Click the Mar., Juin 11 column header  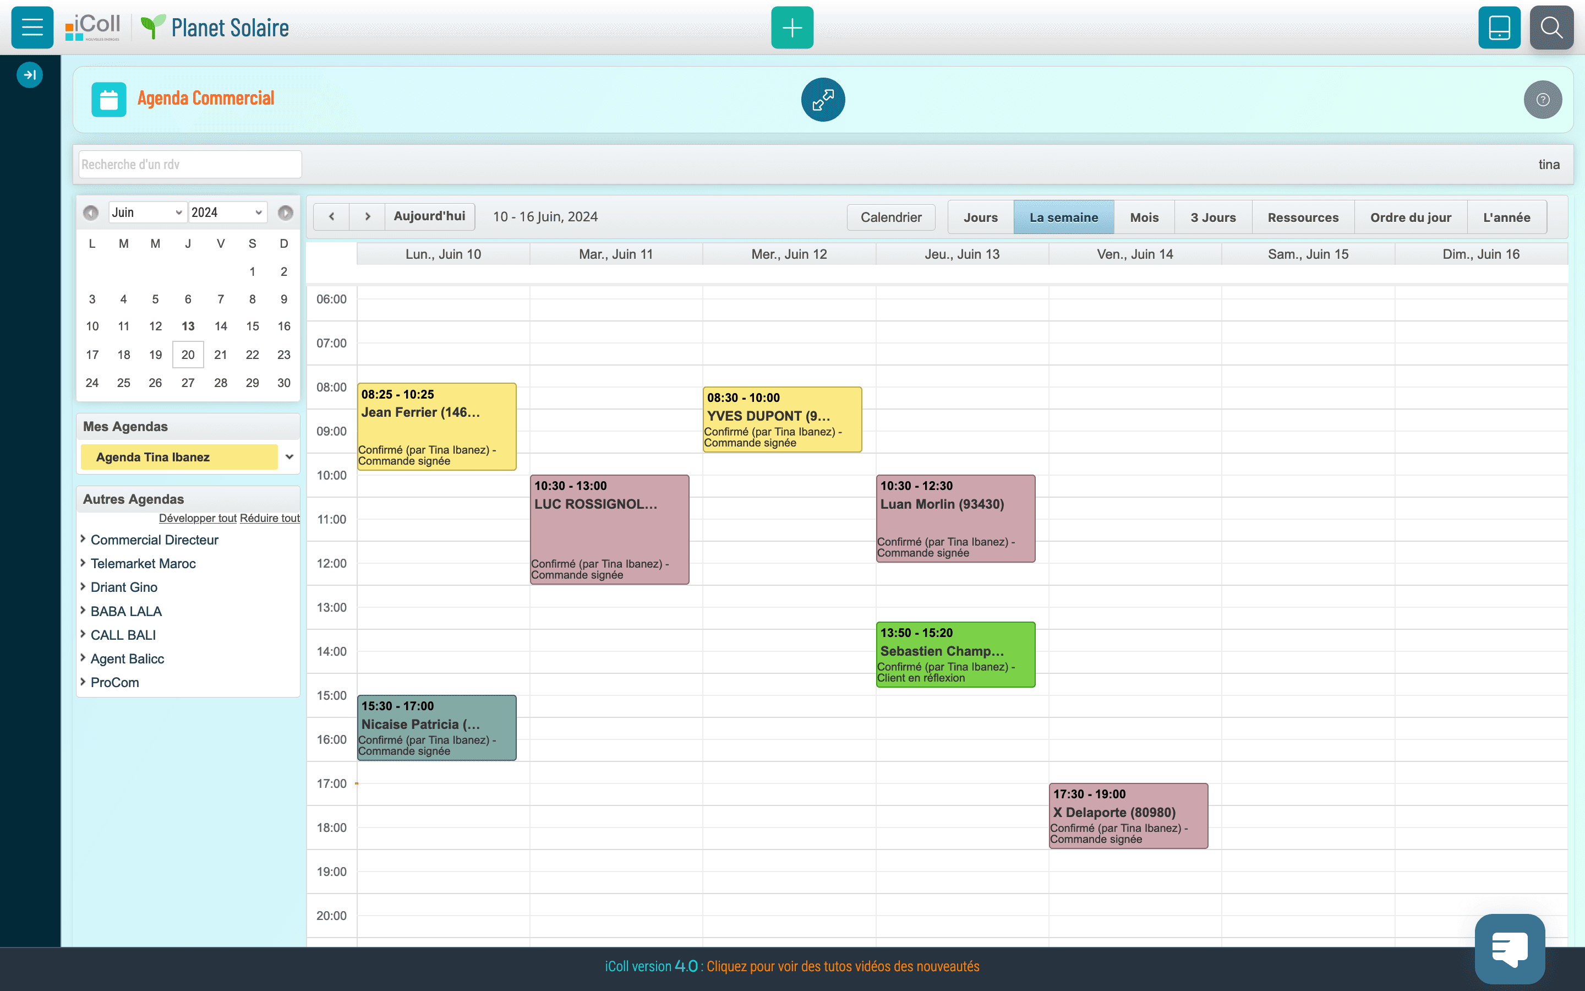[616, 254]
